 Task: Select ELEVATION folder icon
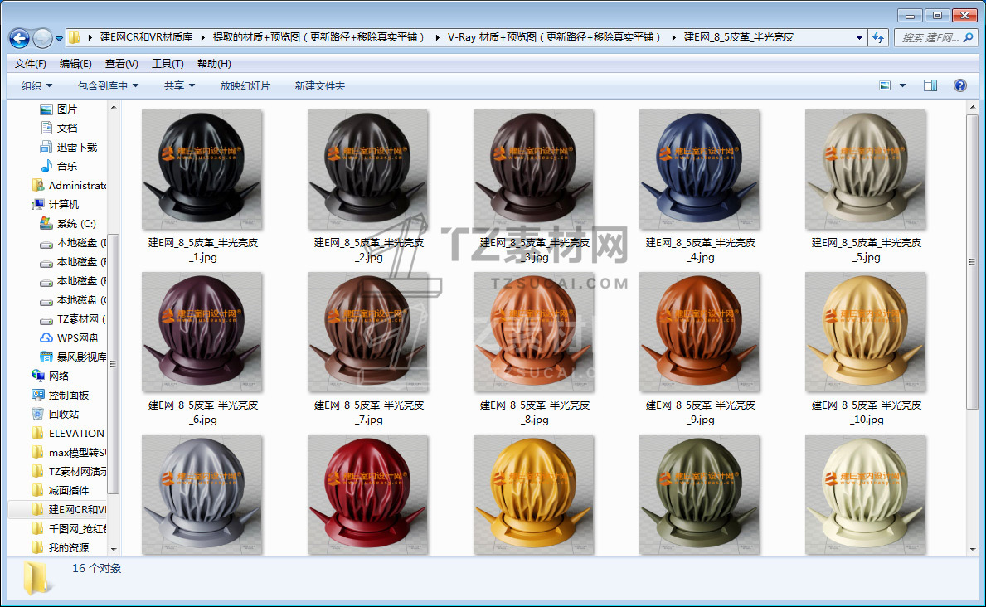tap(37, 434)
